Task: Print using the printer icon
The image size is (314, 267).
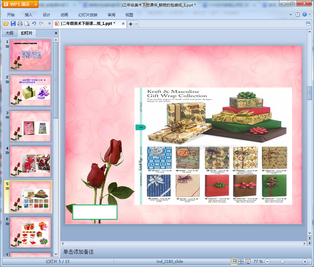Action: [20, 24]
